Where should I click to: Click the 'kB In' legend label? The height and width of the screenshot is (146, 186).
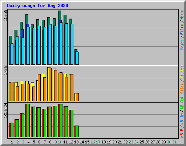(182, 119)
